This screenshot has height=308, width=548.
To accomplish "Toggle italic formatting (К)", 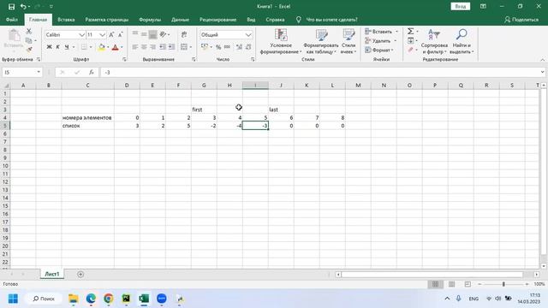I will (57, 47).
